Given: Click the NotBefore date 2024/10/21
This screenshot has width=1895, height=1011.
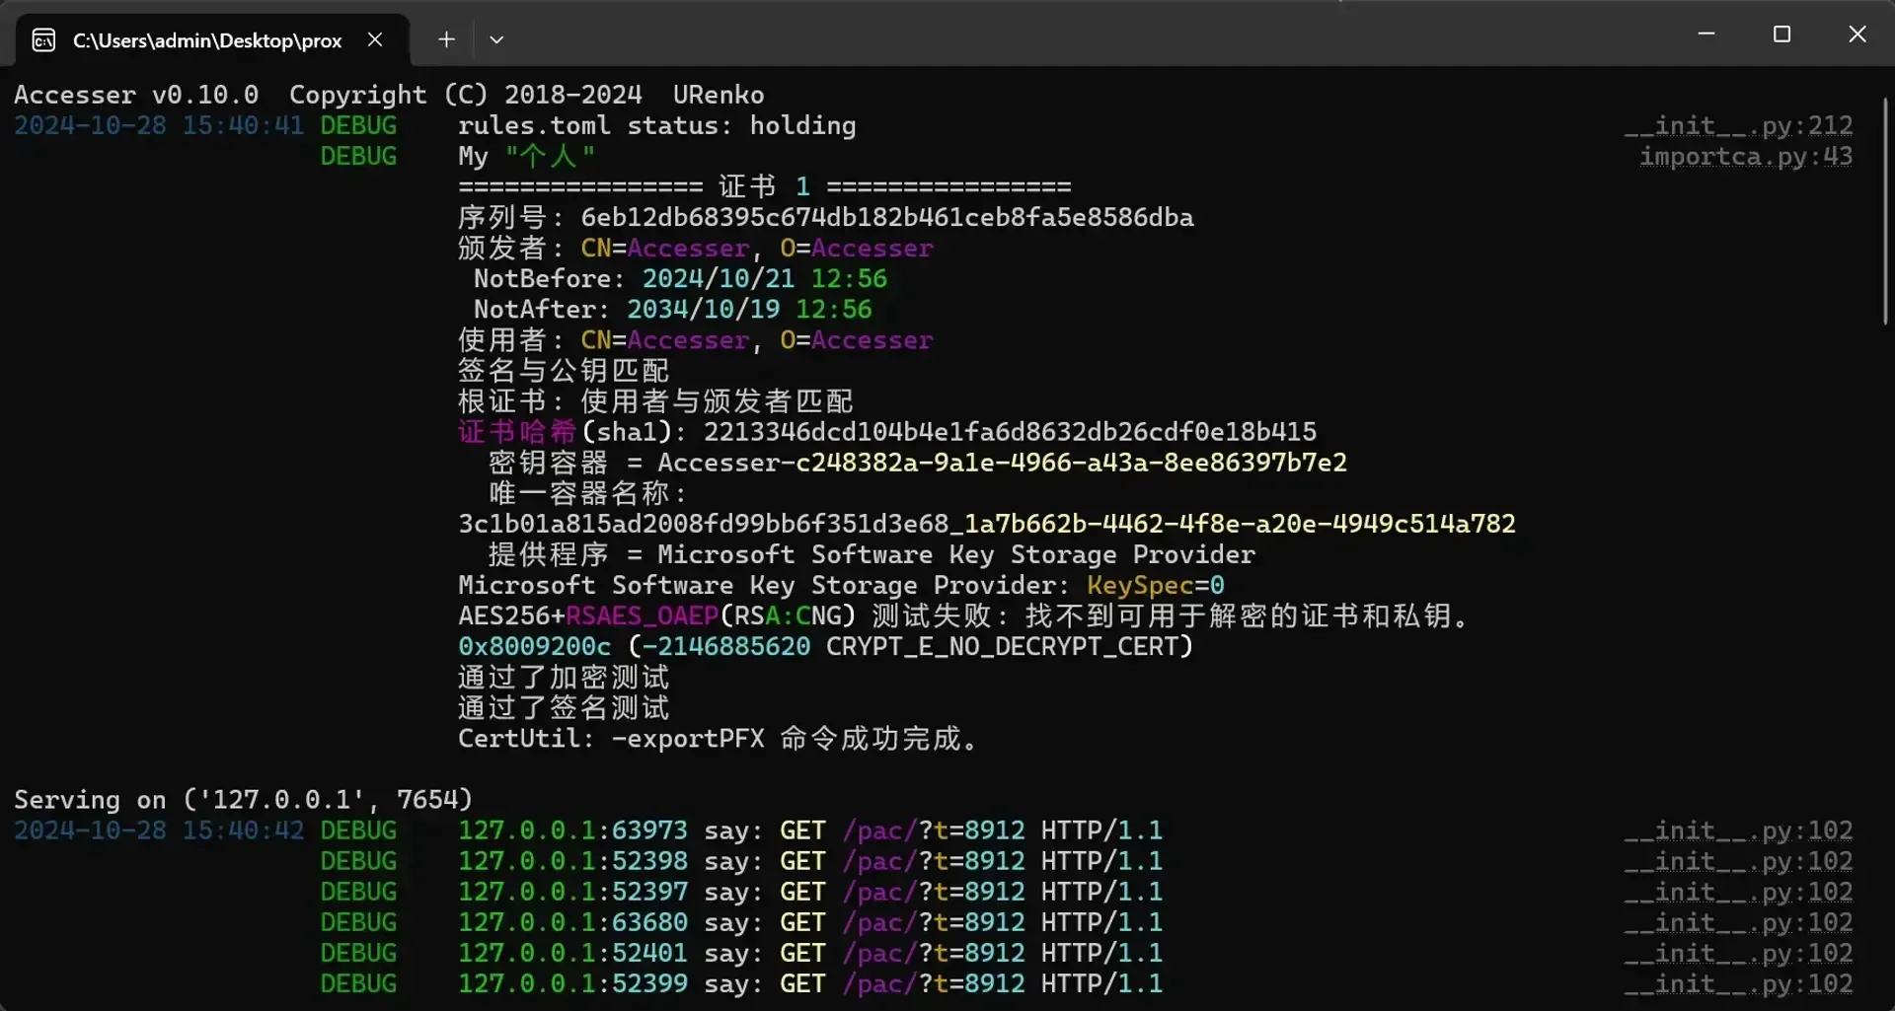Looking at the screenshot, I should tap(718, 279).
